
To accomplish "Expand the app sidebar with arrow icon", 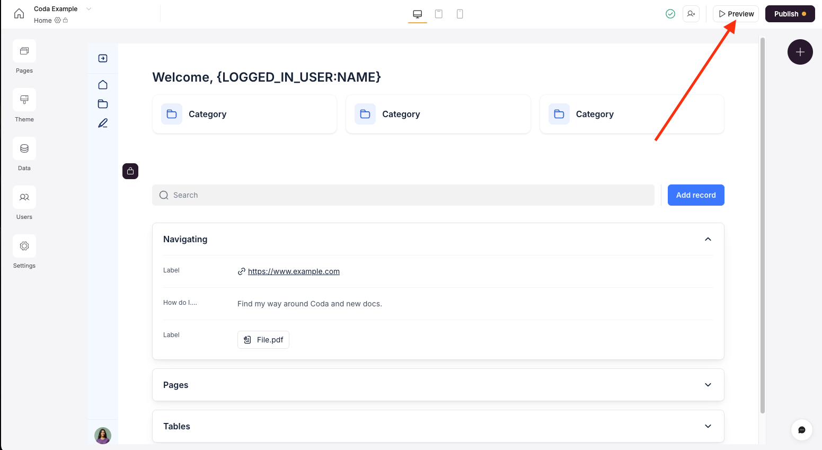I will pos(103,58).
